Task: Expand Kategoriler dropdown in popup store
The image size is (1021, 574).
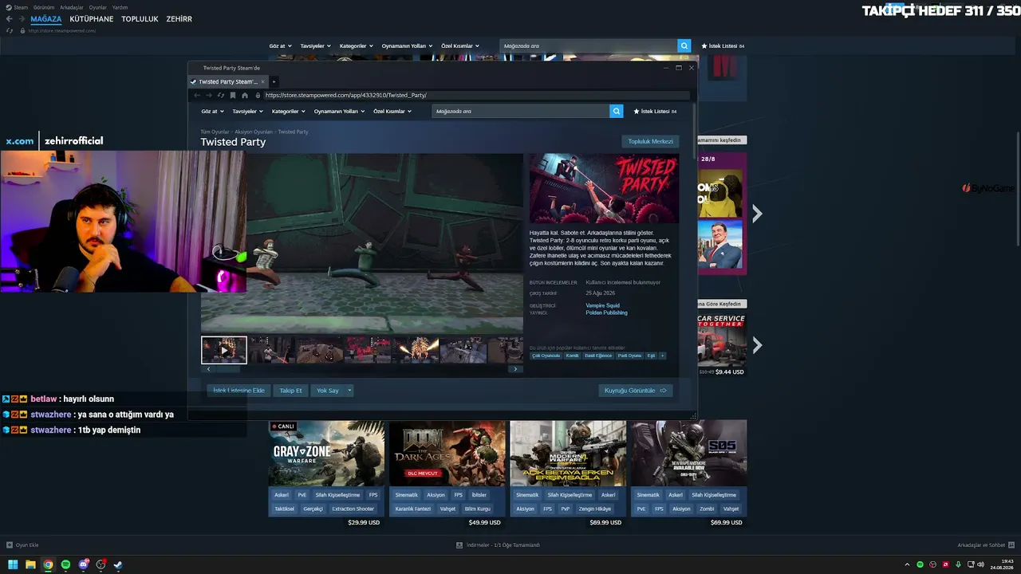Action: [x=288, y=112]
